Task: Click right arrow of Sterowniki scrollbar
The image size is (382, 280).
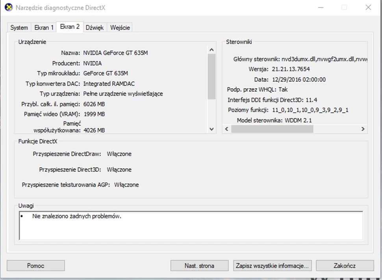Action: (x=363, y=129)
